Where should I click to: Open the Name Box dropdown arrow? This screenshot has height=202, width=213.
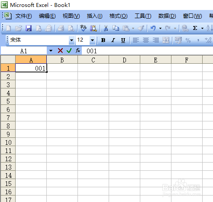51,51
